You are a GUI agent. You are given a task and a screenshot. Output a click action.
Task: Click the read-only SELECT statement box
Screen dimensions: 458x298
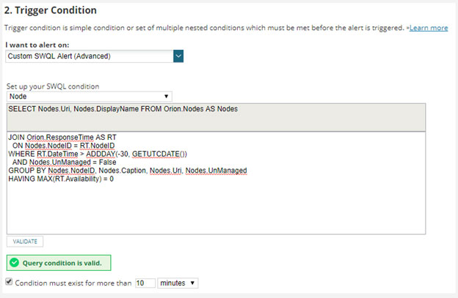[216, 117]
